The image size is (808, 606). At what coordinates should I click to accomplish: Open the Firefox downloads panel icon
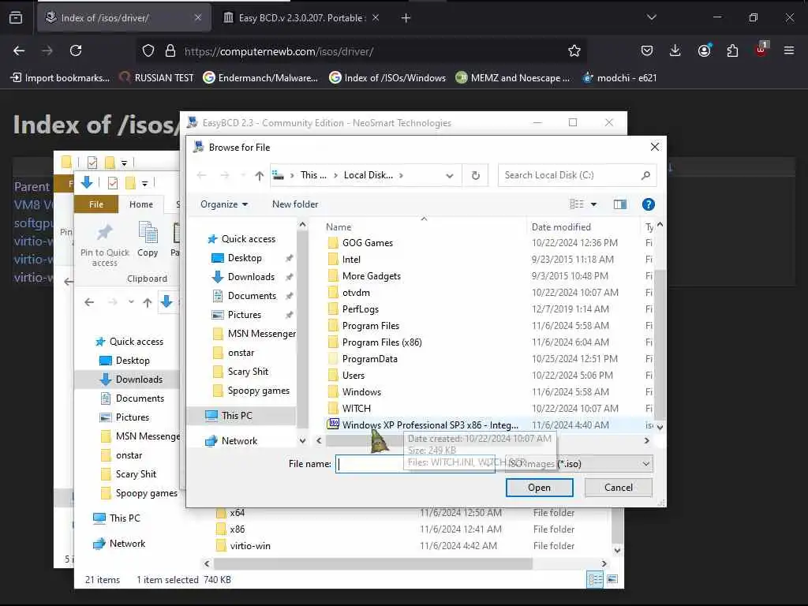(x=675, y=50)
